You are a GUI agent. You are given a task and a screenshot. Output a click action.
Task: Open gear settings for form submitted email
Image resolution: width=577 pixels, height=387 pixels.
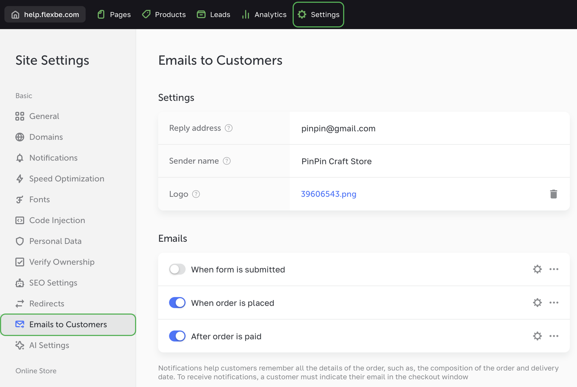pyautogui.click(x=537, y=269)
